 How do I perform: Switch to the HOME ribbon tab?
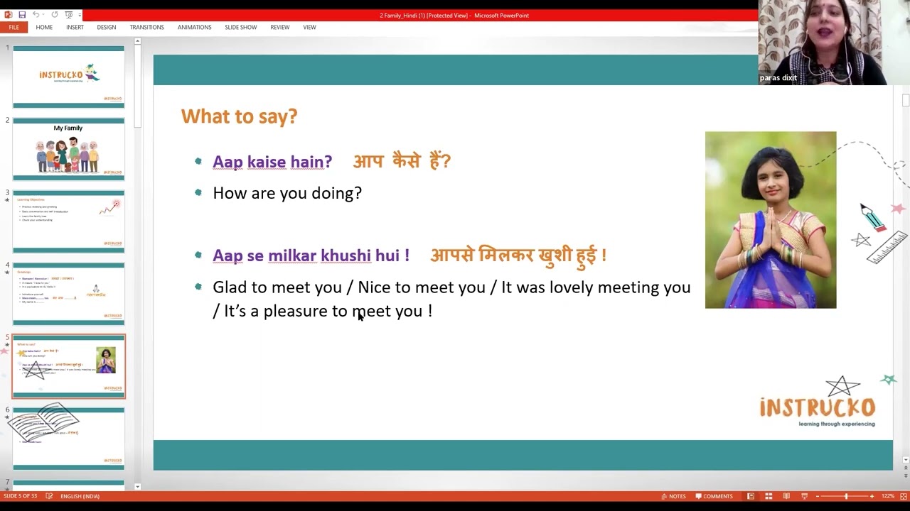44,27
